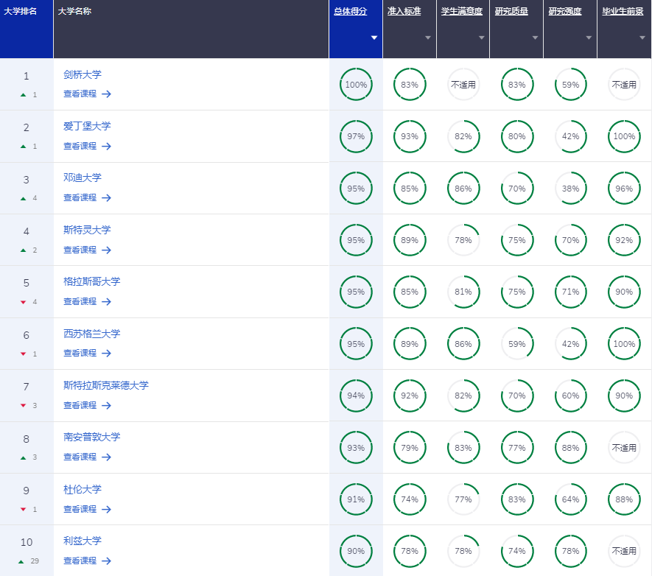Click 91% overall score circle for 杜伦大学
This screenshot has height=576, width=652.
click(356, 499)
